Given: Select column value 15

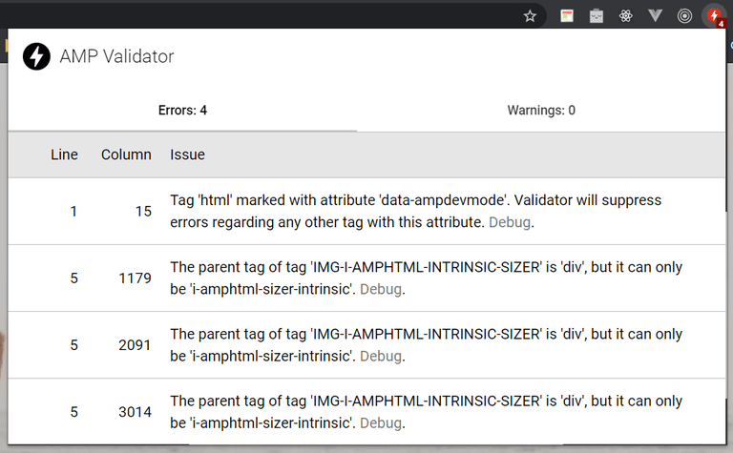Looking at the screenshot, I should coord(143,211).
